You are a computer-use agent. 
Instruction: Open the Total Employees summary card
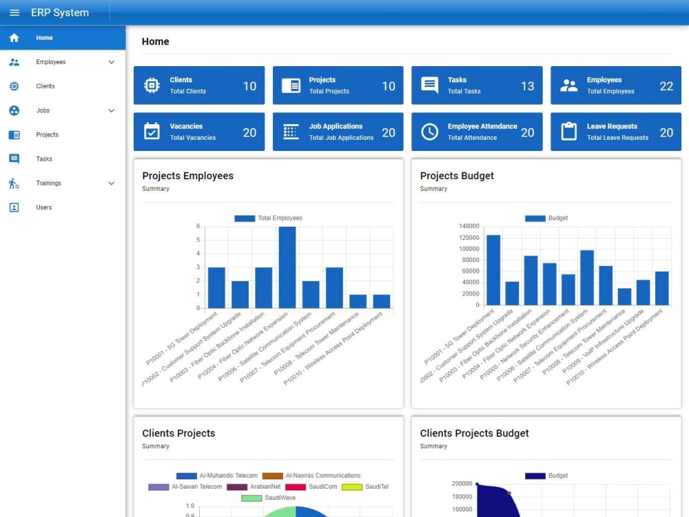pos(615,85)
